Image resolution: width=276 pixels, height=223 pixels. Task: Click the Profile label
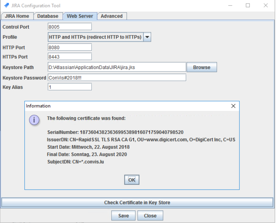point(10,37)
